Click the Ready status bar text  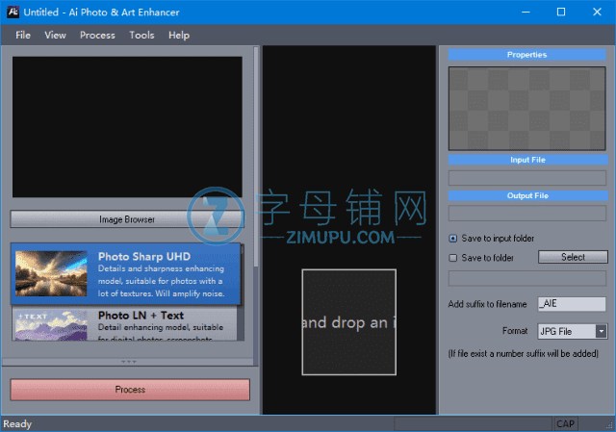pos(17,424)
